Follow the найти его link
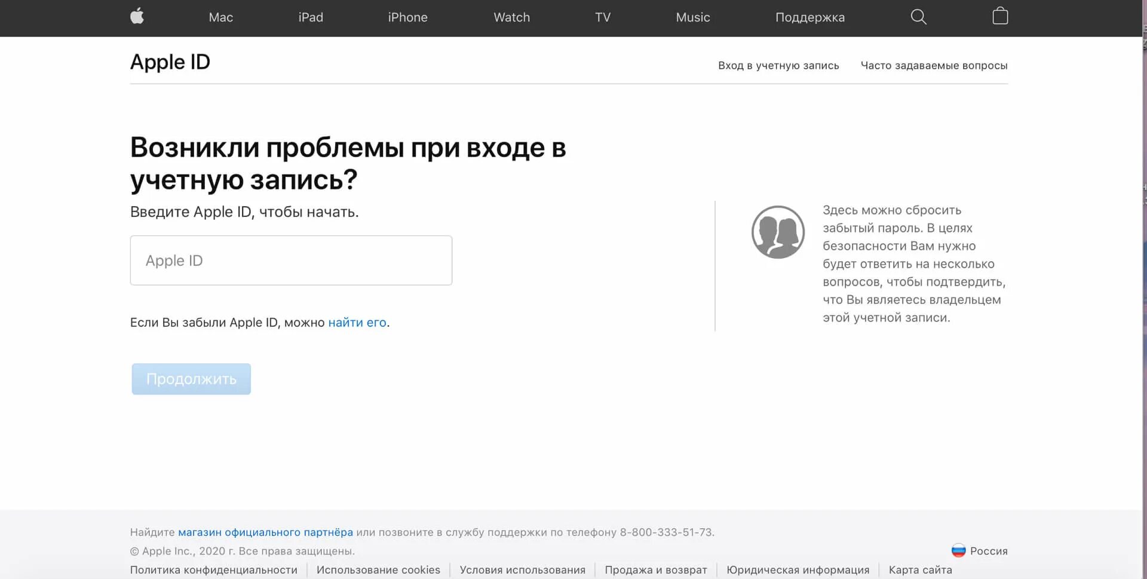Image resolution: width=1147 pixels, height=579 pixels. tap(357, 323)
